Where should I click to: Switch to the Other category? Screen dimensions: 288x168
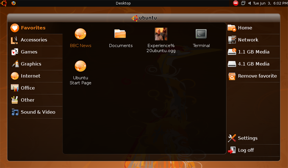pyautogui.click(x=28, y=100)
